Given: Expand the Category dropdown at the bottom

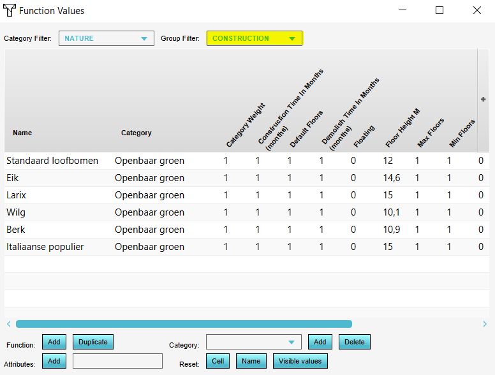Looking at the screenshot, I should pos(253,342).
